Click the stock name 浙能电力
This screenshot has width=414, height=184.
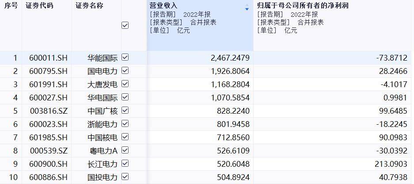pyautogui.click(x=103, y=124)
